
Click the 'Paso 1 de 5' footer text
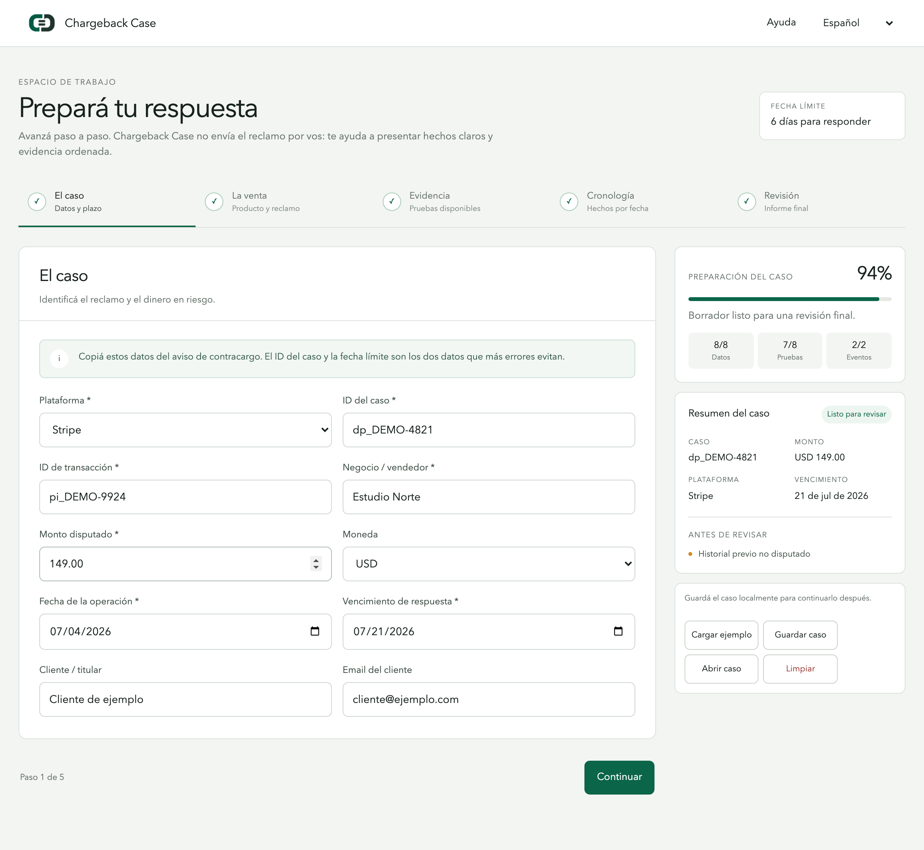tap(42, 777)
